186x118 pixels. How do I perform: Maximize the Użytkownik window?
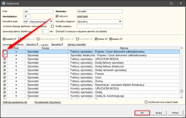point(171,3)
